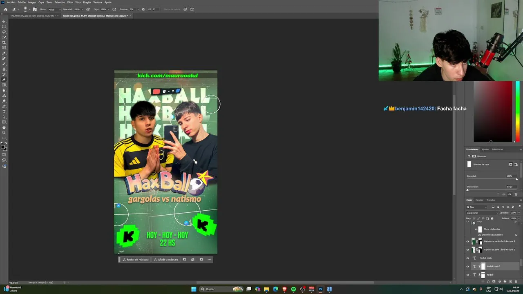The width and height of the screenshot is (523, 294).
Task: Switch to the Canales tab
Action: click(x=479, y=200)
